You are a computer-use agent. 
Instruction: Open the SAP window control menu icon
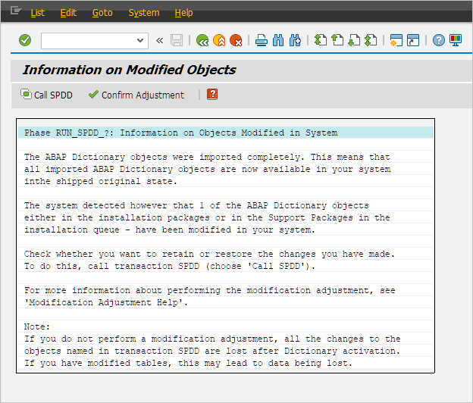15,12
